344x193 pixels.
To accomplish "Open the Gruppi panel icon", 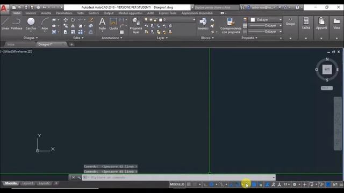I will 290,21.
